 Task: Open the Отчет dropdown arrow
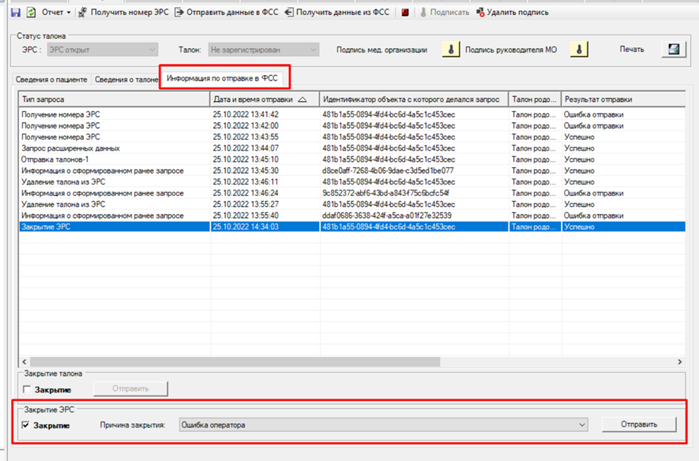click(69, 13)
